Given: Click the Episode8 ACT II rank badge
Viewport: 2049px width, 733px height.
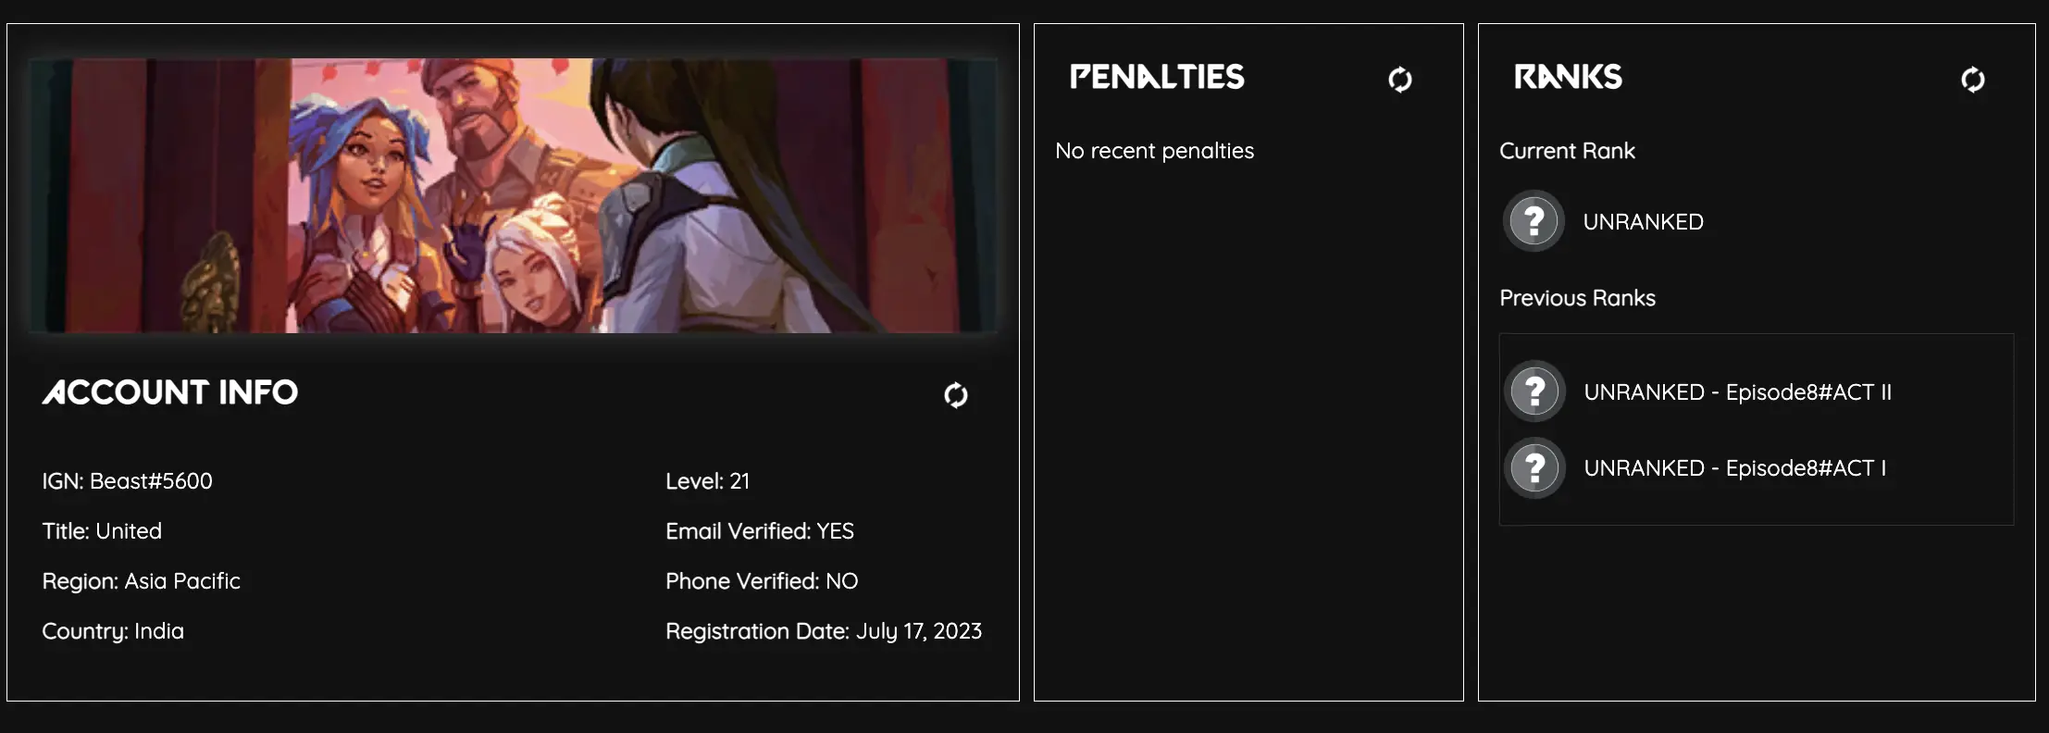Looking at the screenshot, I should pos(1534,391).
